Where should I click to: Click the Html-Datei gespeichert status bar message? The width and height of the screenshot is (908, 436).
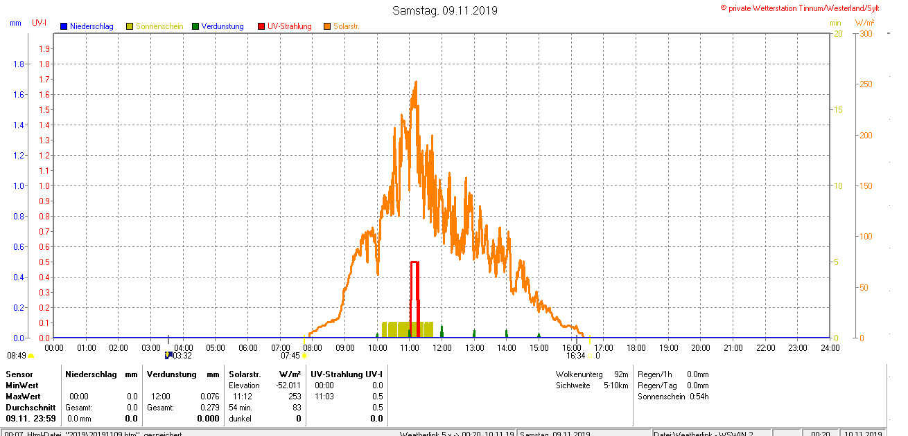coord(94,434)
